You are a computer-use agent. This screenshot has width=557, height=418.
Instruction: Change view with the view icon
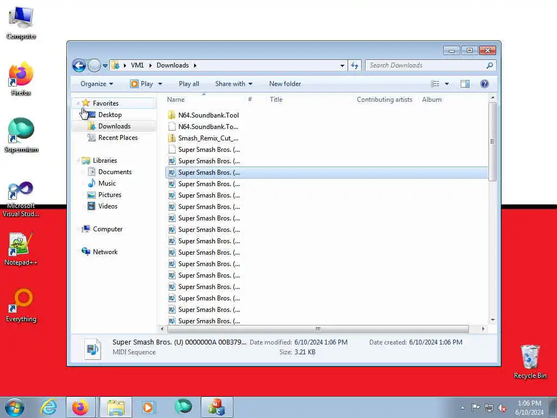435,84
